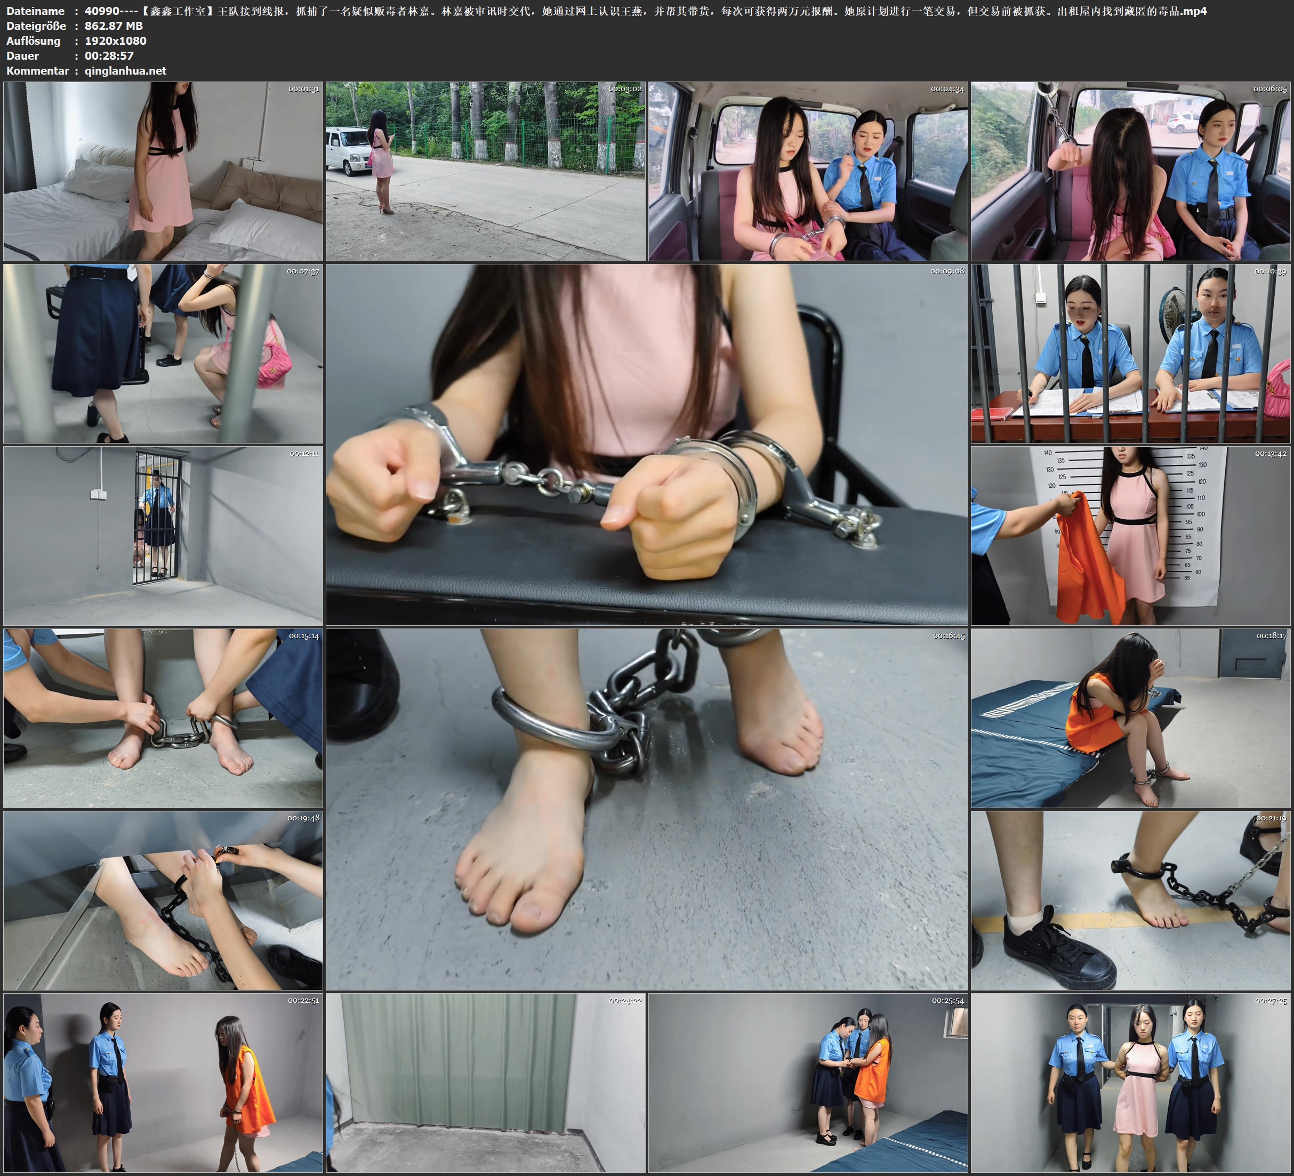Open the thumbnail stamped 00:24:22

coord(486,1083)
